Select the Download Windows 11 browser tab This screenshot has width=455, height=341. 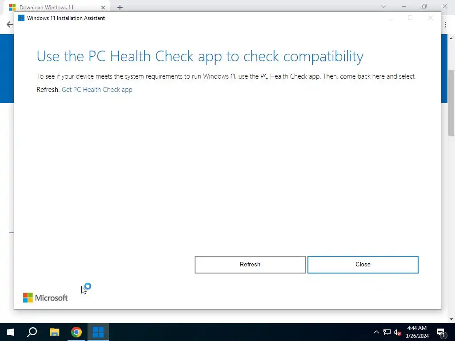click(x=56, y=7)
